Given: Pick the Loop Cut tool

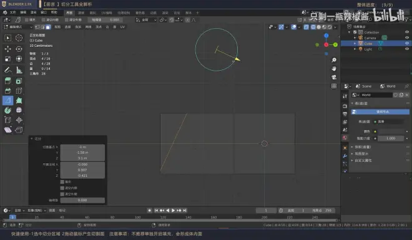Looking at the screenshot, I should (x=19, y=91).
